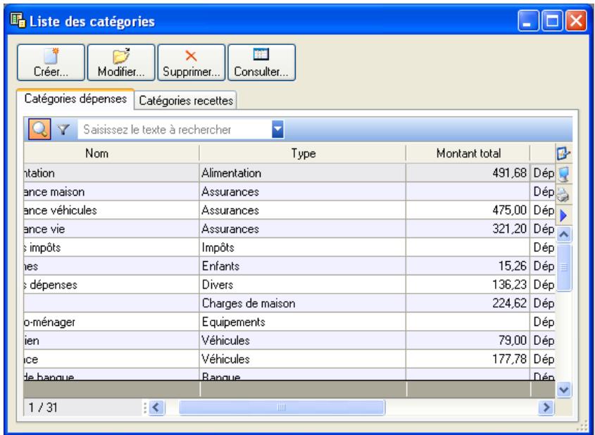Click the horizontal scrollbar thumb
Viewport: 595px width, 435px height.
click(282, 408)
